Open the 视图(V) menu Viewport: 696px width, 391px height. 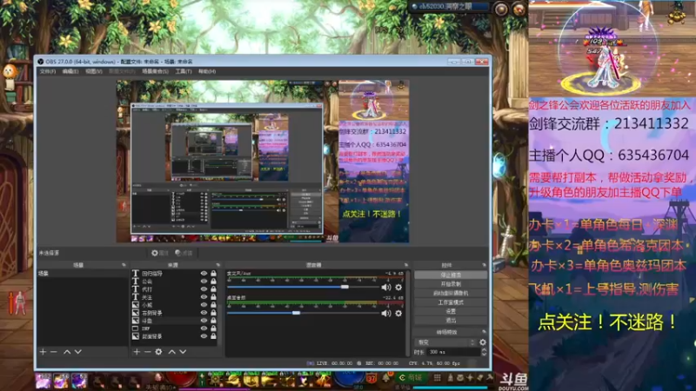pyautogui.click(x=94, y=71)
